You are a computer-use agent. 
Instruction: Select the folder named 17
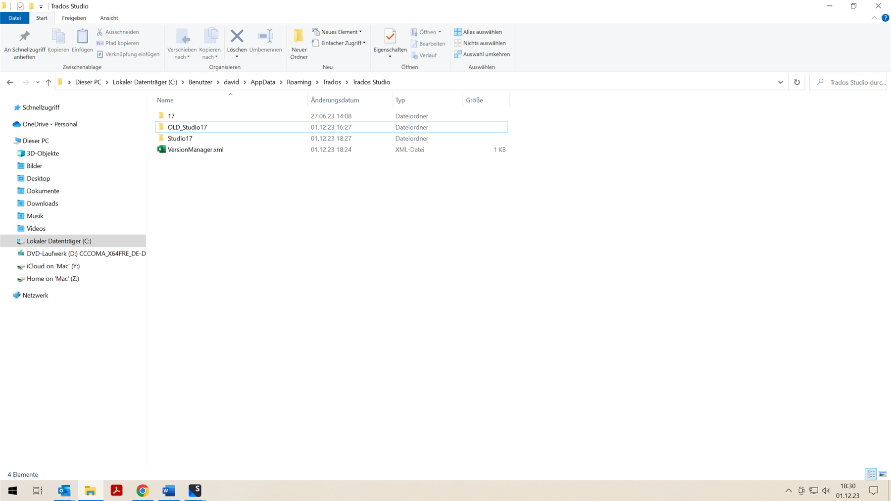pos(331,116)
